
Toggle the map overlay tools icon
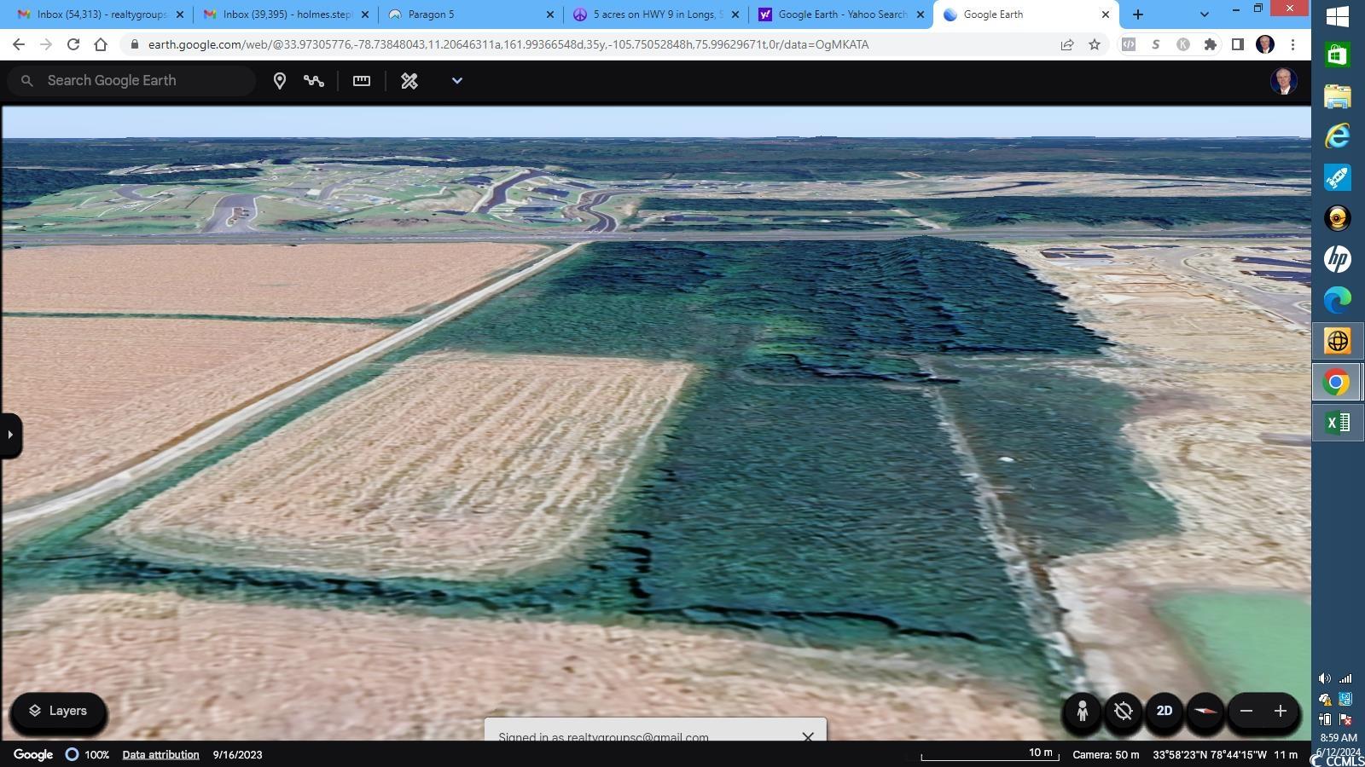[409, 81]
